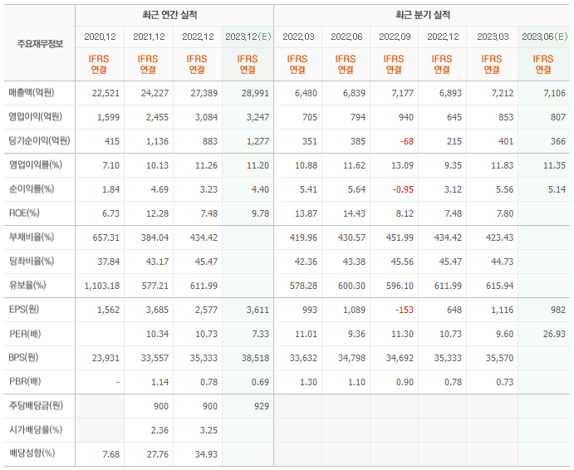Image resolution: width=574 pixels, height=470 pixels.
Task: Click the 최근 분기 실적 header
Action: click(x=423, y=15)
